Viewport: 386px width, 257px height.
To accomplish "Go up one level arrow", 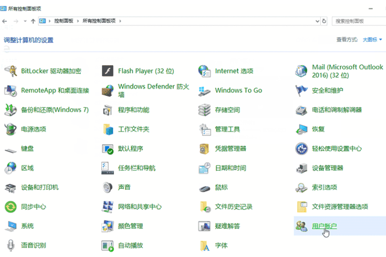I will pyautogui.click(x=33, y=21).
